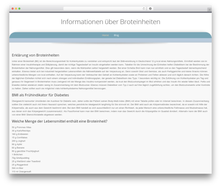Click the download button beside address bar
The image size is (221, 187).
tap(150, 8)
